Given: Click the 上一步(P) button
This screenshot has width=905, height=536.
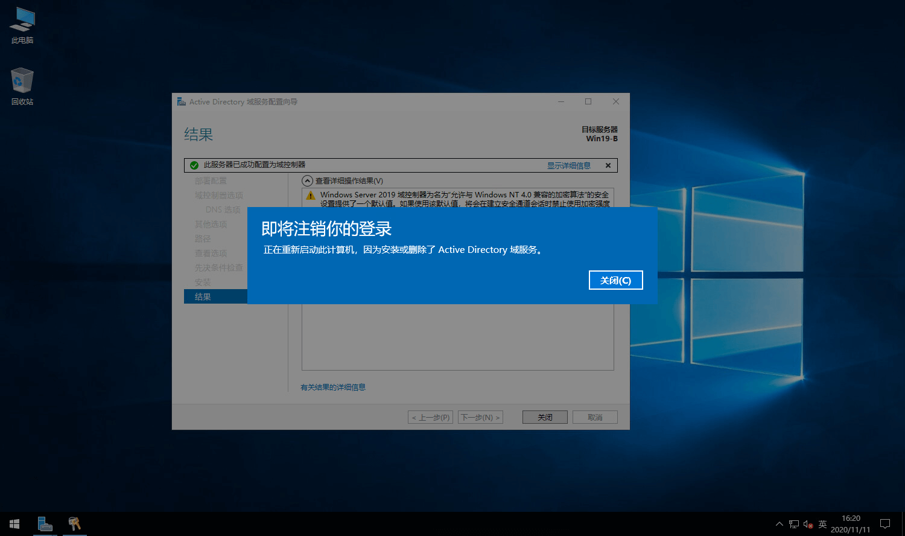Looking at the screenshot, I should [x=431, y=417].
